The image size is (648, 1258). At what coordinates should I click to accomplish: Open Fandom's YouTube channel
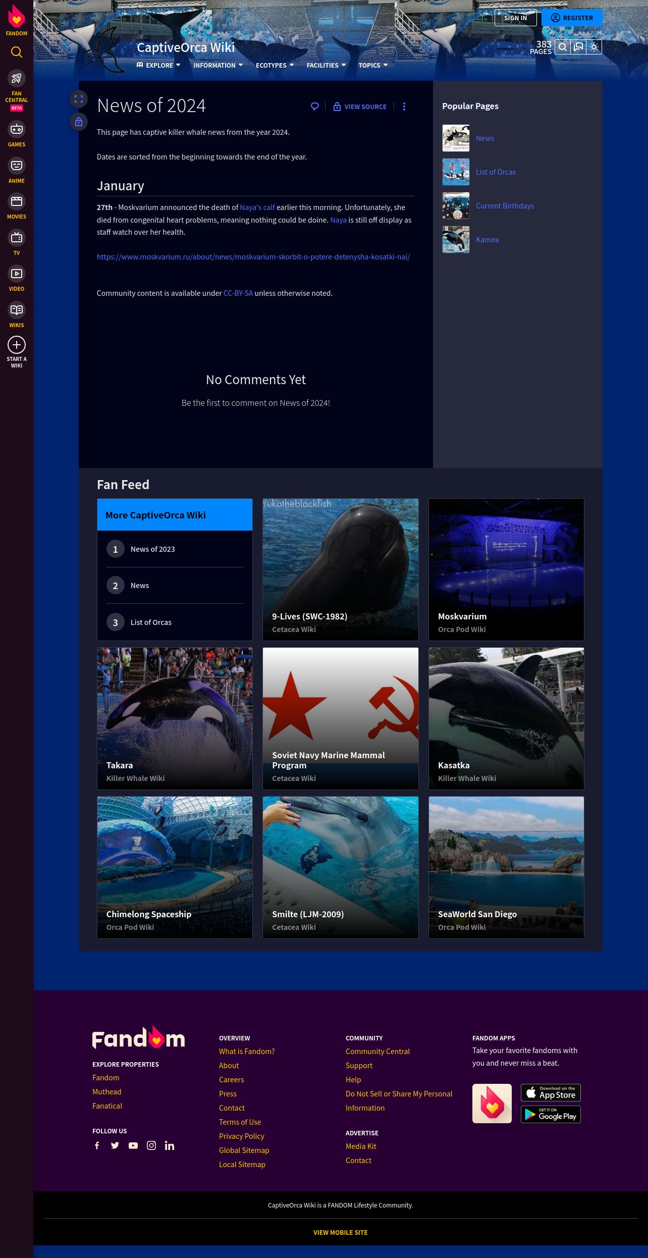pos(133,1145)
